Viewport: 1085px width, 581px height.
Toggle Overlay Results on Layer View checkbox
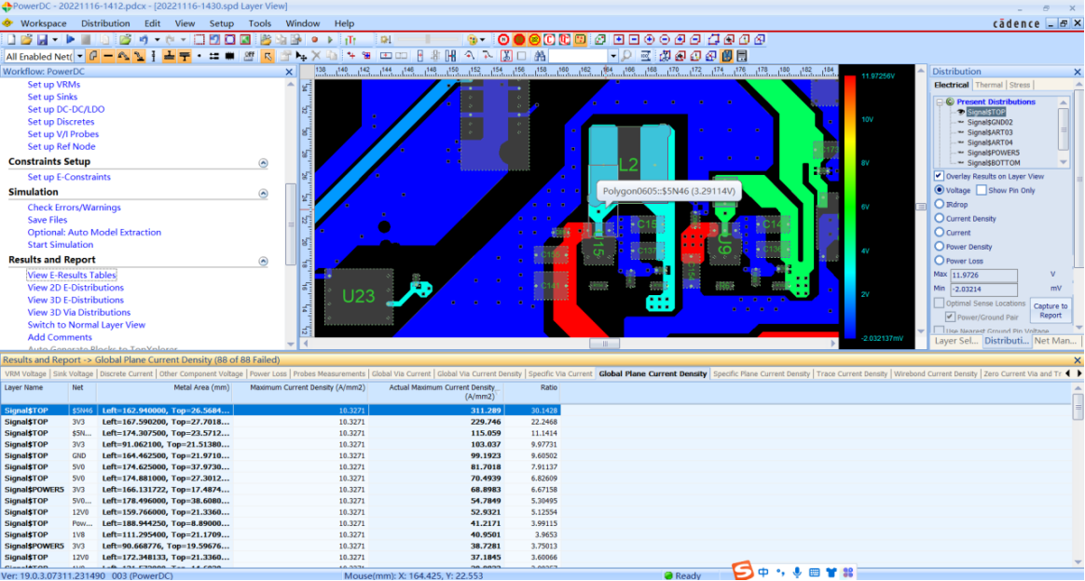[939, 176]
